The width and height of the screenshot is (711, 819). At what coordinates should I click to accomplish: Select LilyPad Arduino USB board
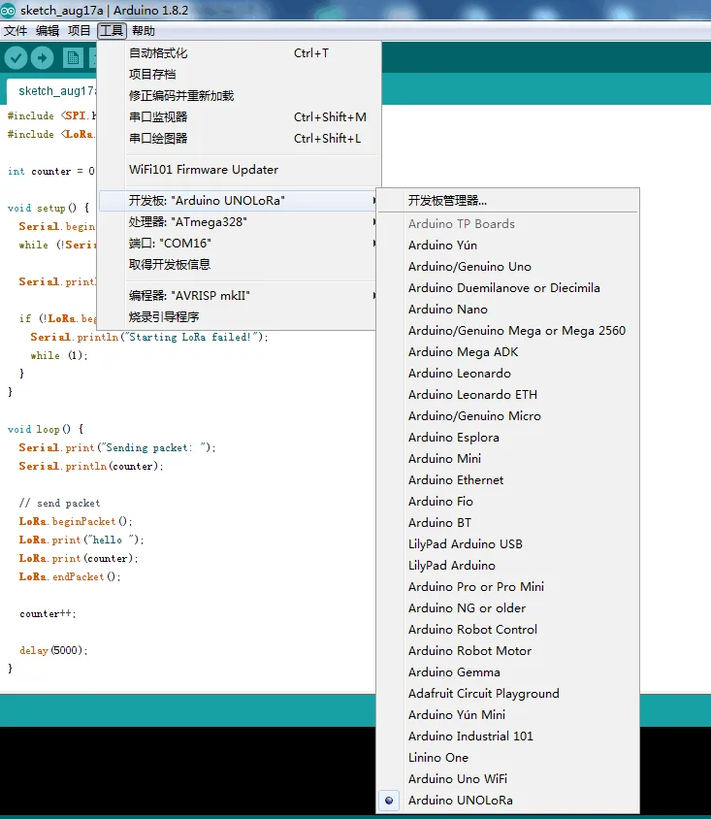507,544
